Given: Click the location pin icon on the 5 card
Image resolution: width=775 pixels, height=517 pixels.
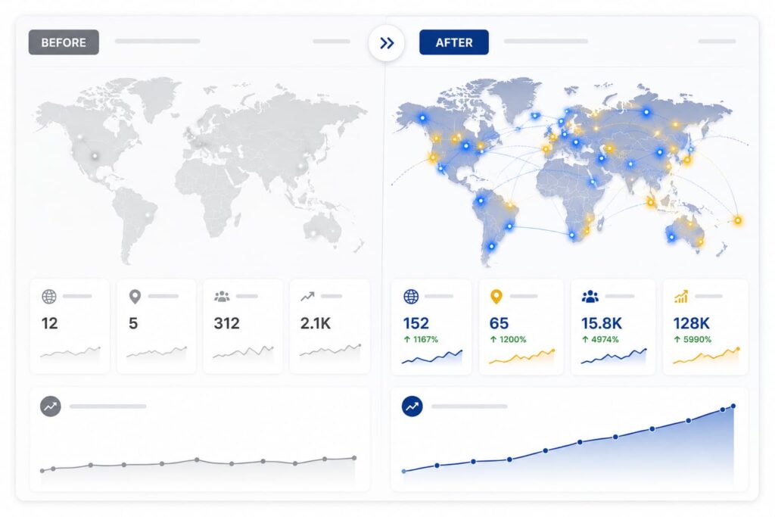Looking at the screenshot, I should pos(135,297).
